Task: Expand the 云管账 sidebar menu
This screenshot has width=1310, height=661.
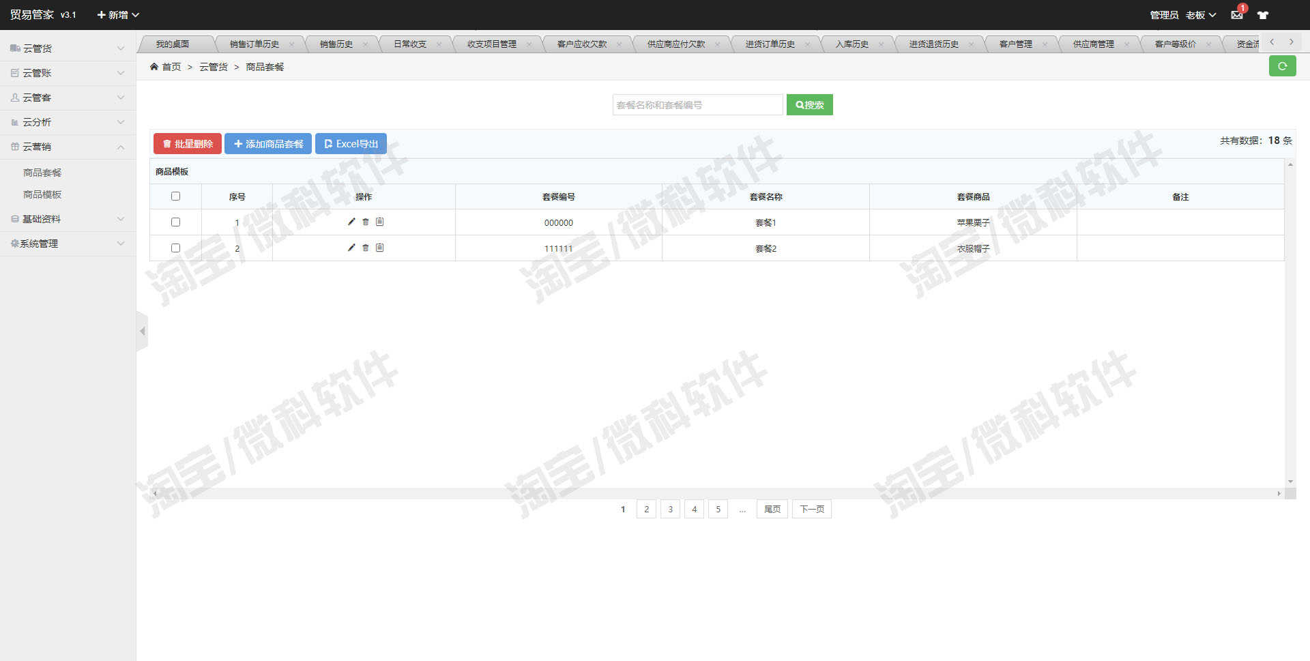Action: (68, 73)
